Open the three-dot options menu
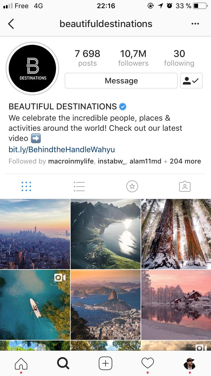This screenshot has width=211, height=376. coord(195,24)
